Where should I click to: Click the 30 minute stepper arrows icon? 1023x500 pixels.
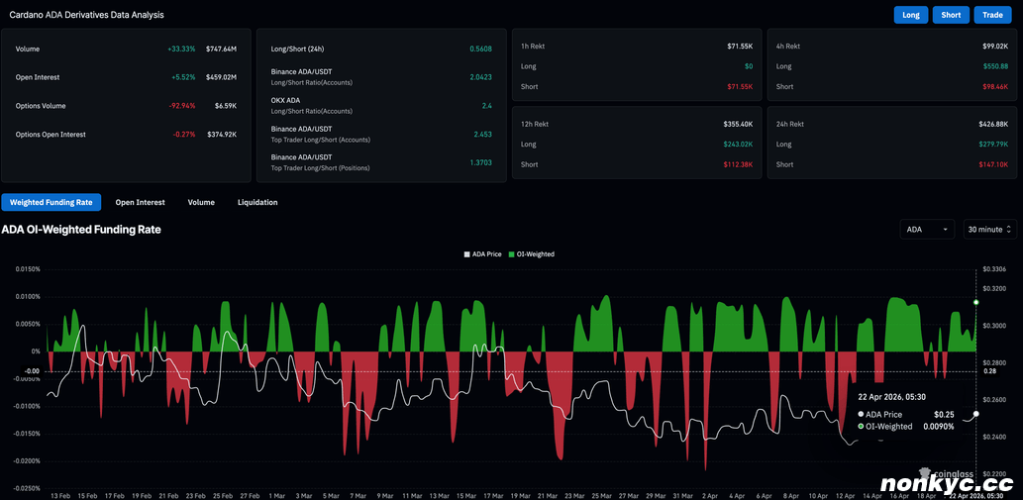point(1008,230)
